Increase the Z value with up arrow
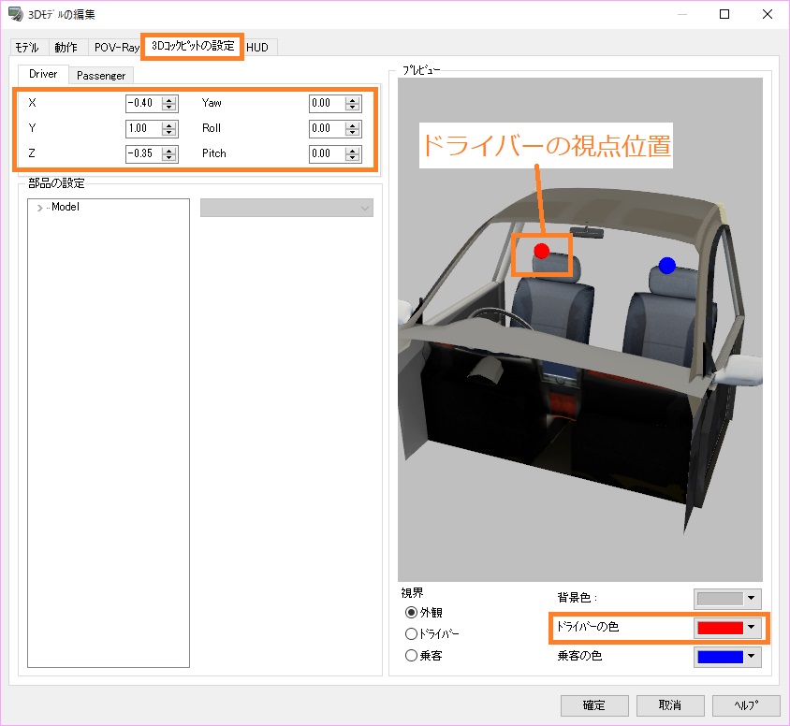Image resolution: width=790 pixels, height=726 pixels. pos(168,150)
